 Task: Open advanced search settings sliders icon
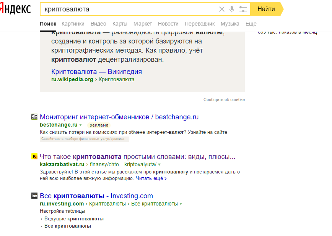point(243,9)
